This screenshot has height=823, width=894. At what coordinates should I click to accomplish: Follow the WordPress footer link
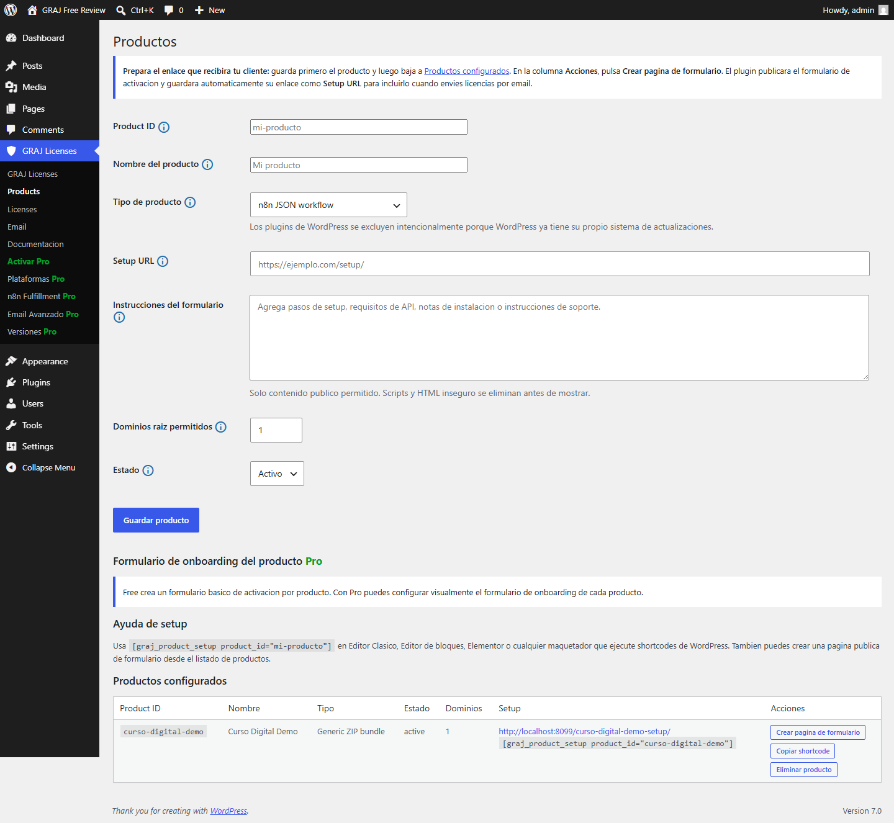click(x=228, y=811)
